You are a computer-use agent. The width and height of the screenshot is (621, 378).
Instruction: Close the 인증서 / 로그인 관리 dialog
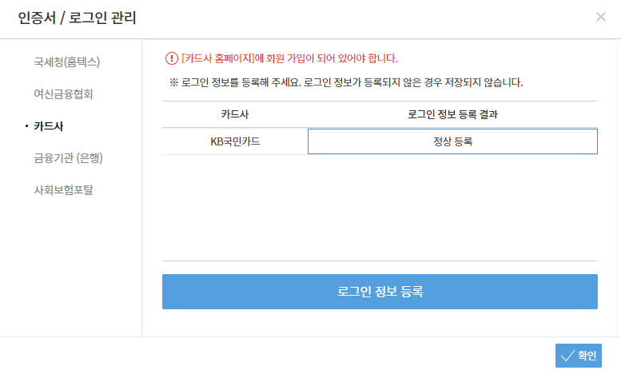(x=601, y=17)
